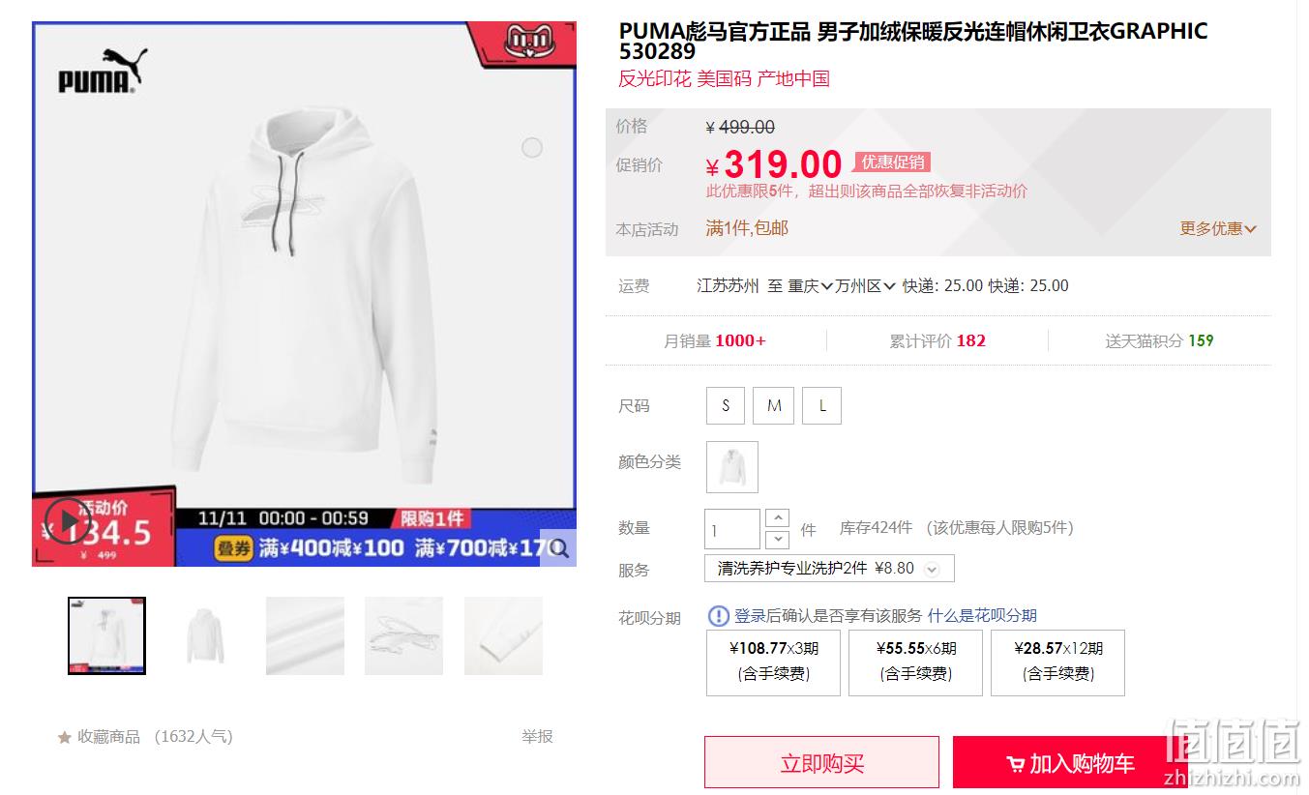Select size M
Viewport: 1309px width, 795px height.
coord(774,405)
